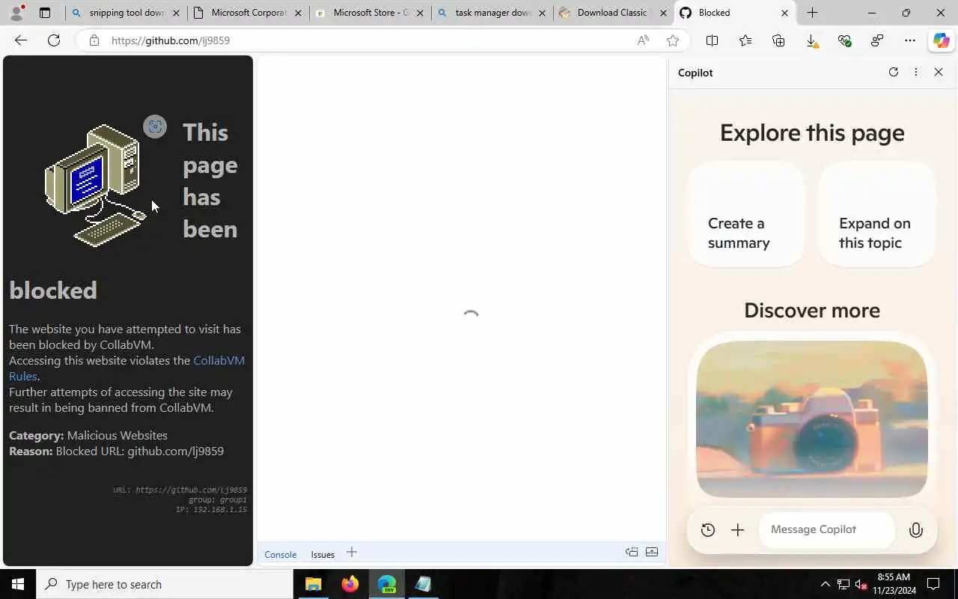Click the DevTools dock quick view icon

click(x=632, y=552)
